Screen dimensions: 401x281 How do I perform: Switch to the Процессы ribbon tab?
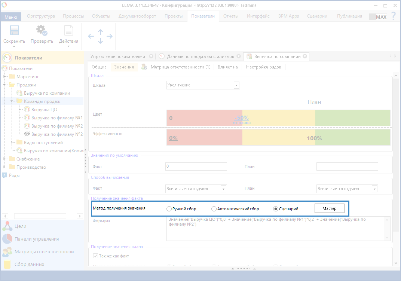[x=73, y=16]
